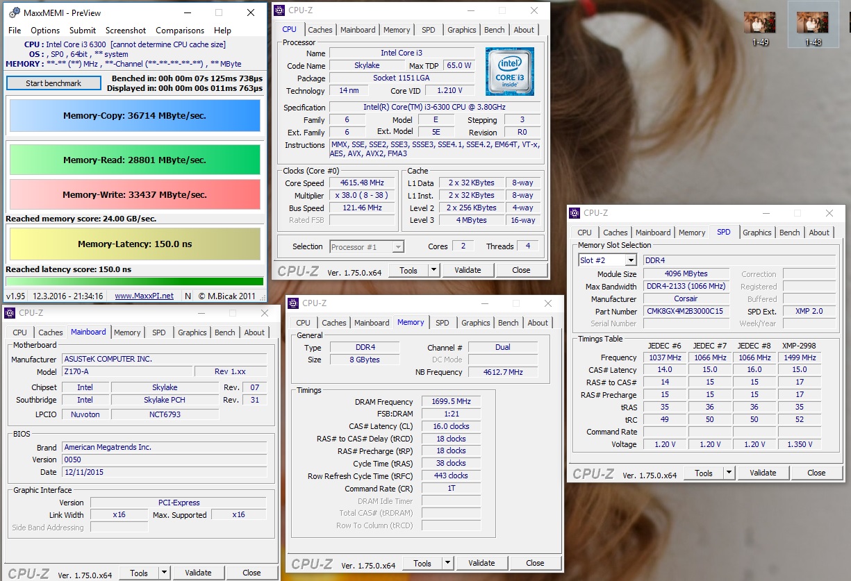Click CPU-Z app icon in CPU window title
The height and width of the screenshot is (581, 851).
click(x=279, y=10)
